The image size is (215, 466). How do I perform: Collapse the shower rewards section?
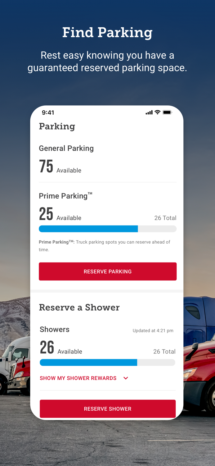click(78, 378)
